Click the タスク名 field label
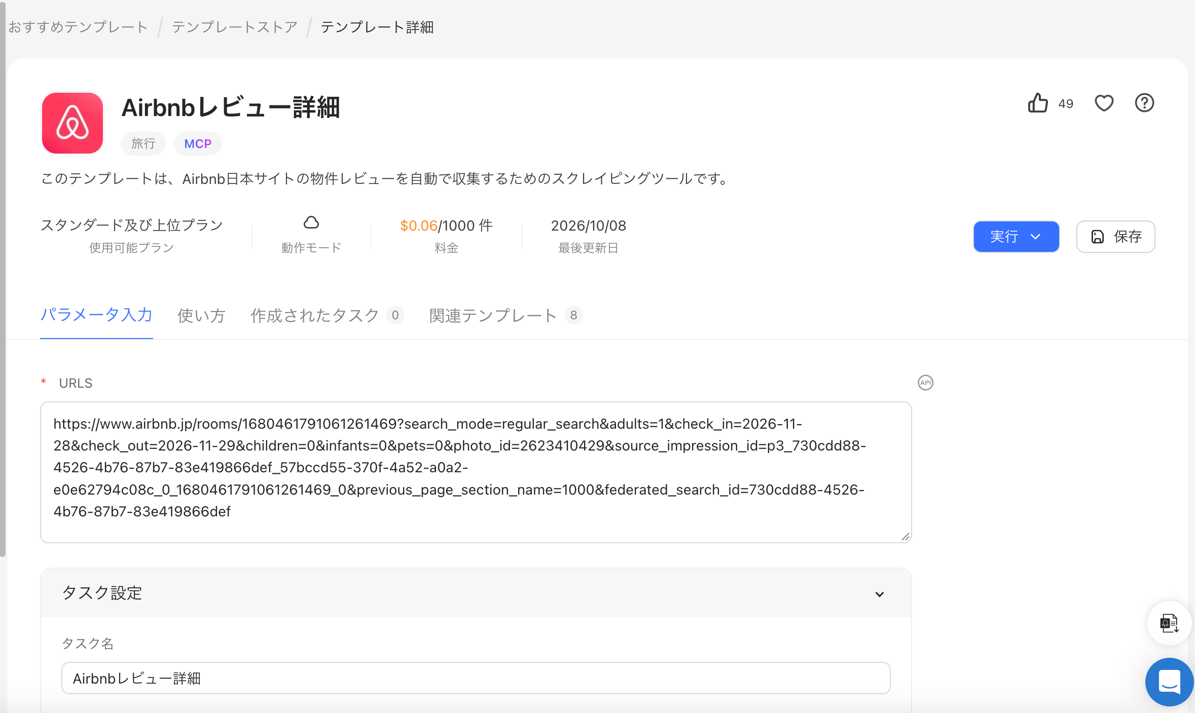Viewport: 1195px width, 713px height. click(88, 644)
